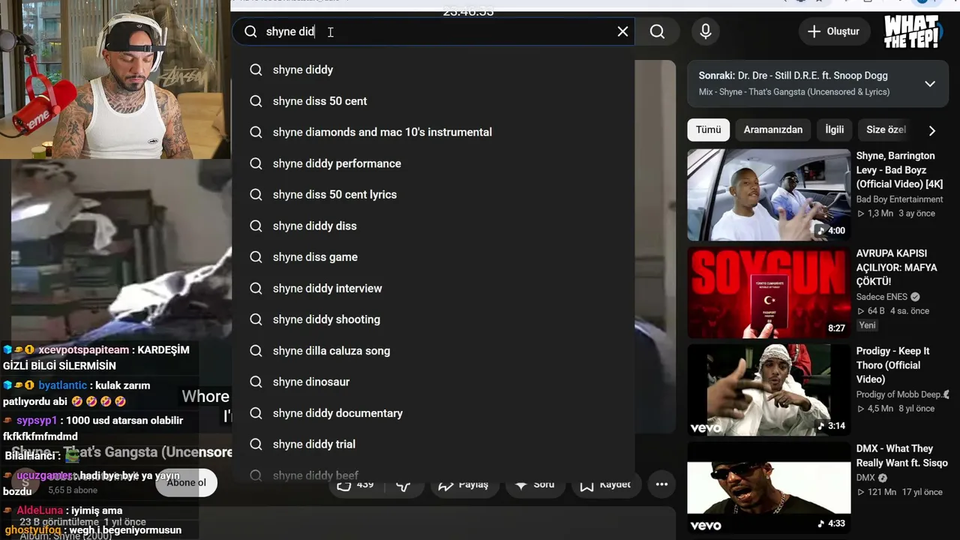Switch to the Aramanızdan filter chip
The image size is (960, 540).
click(x=772, y=130)
